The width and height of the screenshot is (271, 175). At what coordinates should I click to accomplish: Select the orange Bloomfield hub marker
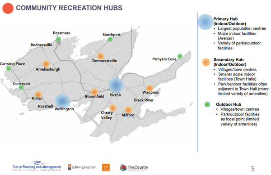94,92
